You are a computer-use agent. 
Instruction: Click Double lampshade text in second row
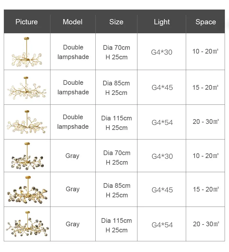pyautogui.click(x=73, y=87)
